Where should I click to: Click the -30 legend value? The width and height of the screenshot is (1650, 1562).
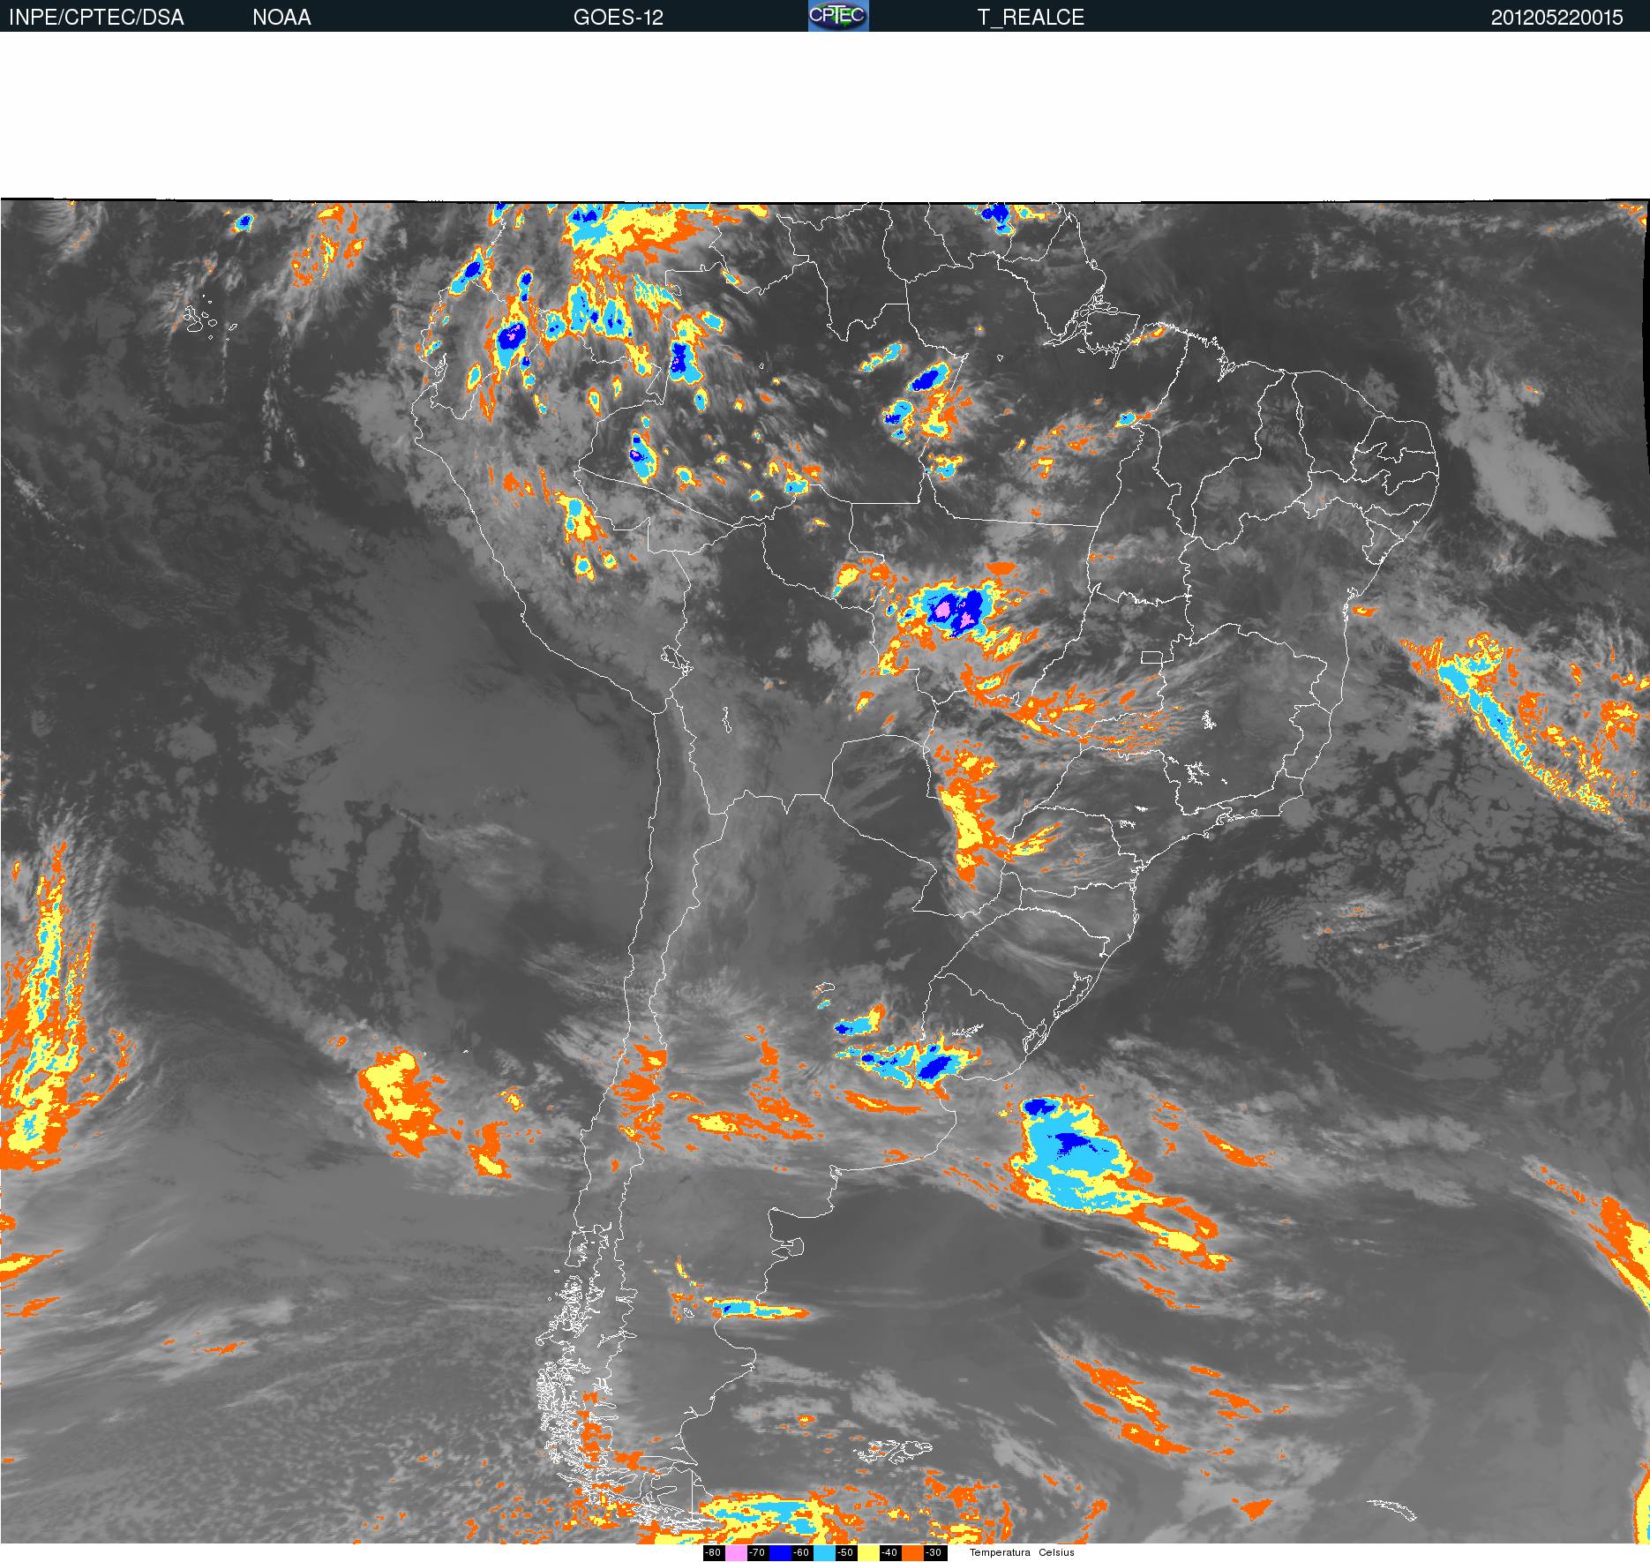point(934,1552)
